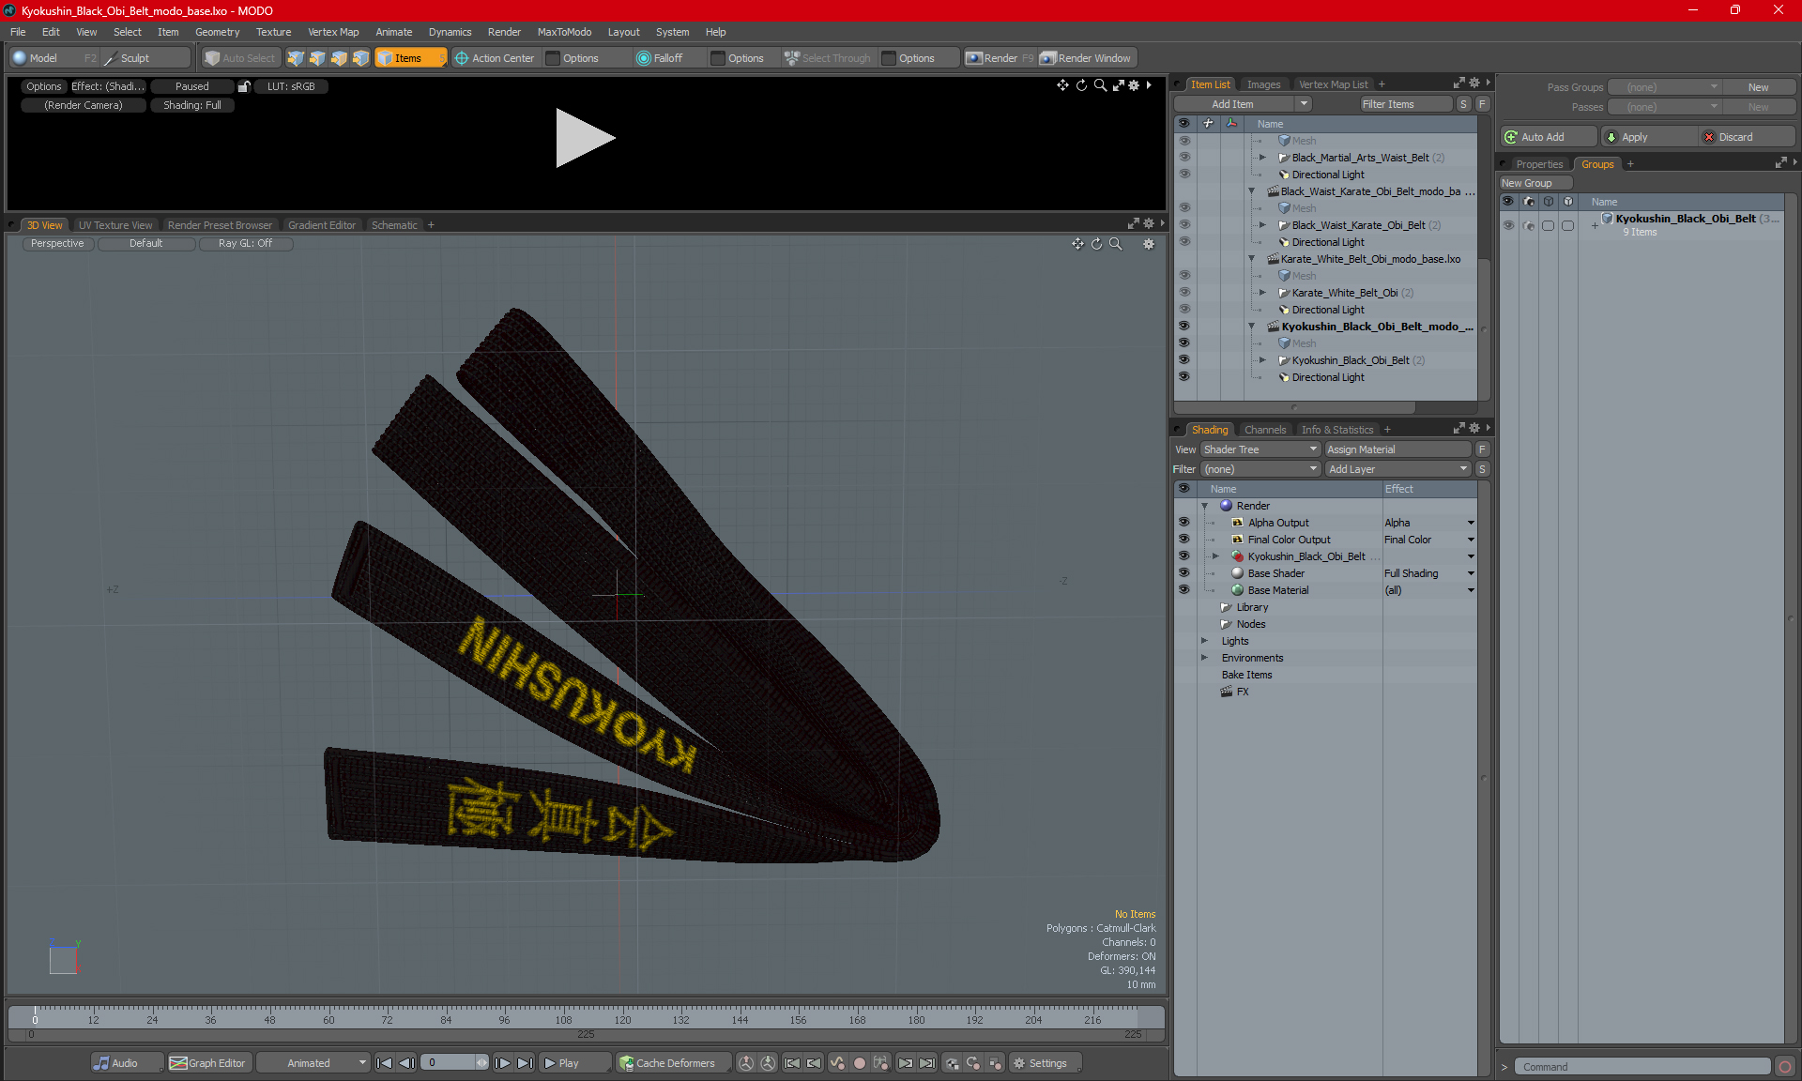Toggle visibility of Kyokushin_Black_Obi_Belt item
This screenshot has height=1081, width=1802.
click(x=1184, y=360)
